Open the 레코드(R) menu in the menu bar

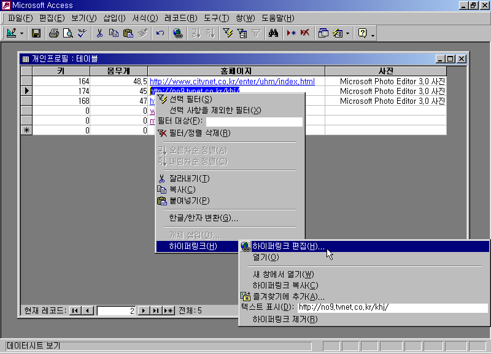point(182,18)
